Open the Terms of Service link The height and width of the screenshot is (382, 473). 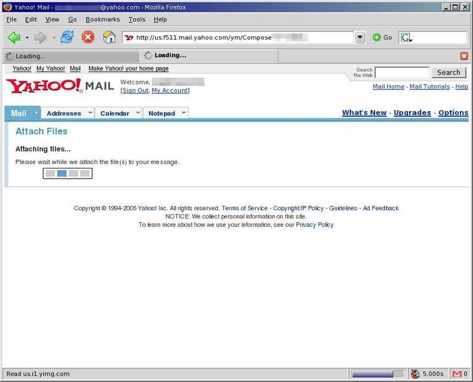[x=245, y=208]
